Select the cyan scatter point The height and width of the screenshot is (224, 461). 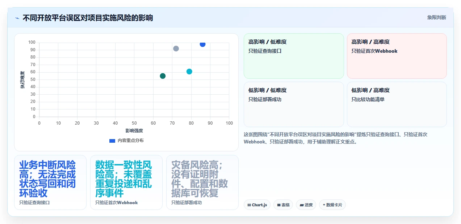coord(189,72)
